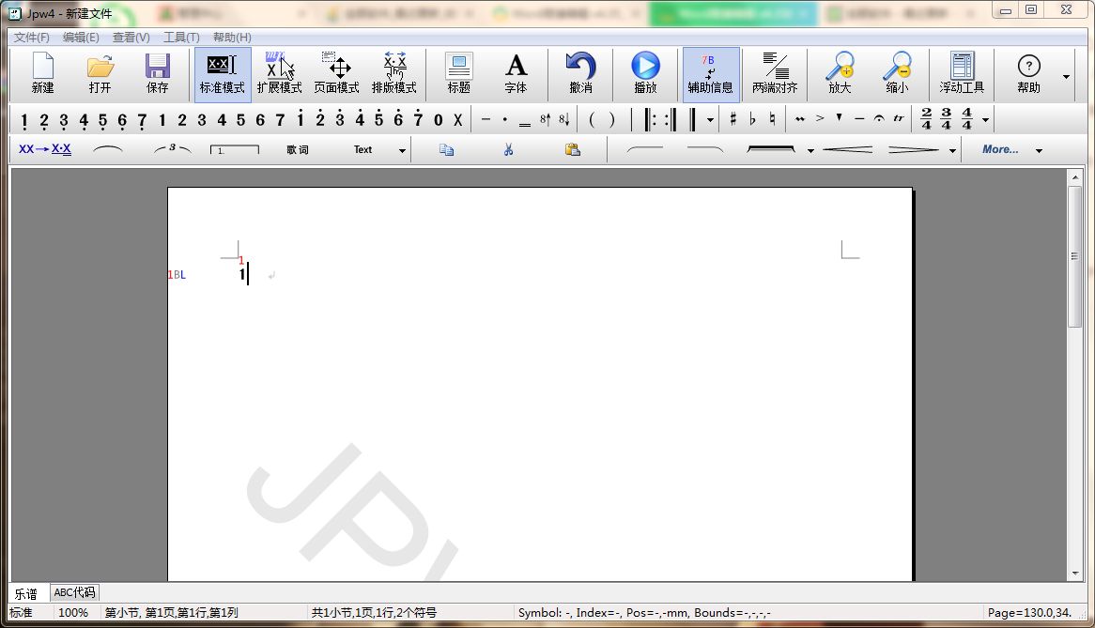The width and height of the screenshot is (1095, 628).
Task: Insert fermata symbol
Action: (x=878, y=118)
